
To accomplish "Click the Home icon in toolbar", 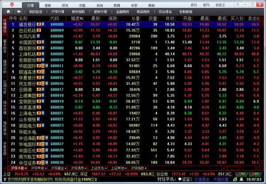I will click(8, 11).
